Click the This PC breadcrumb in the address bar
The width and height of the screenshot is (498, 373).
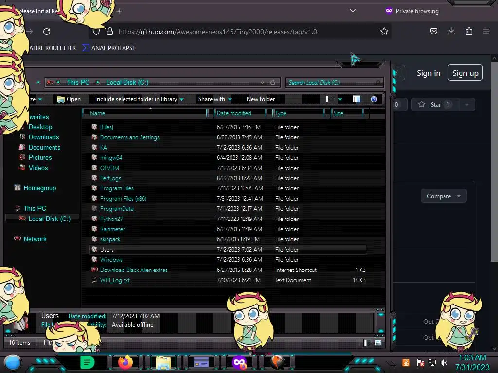pyautogui.click(x=78, y=82)
